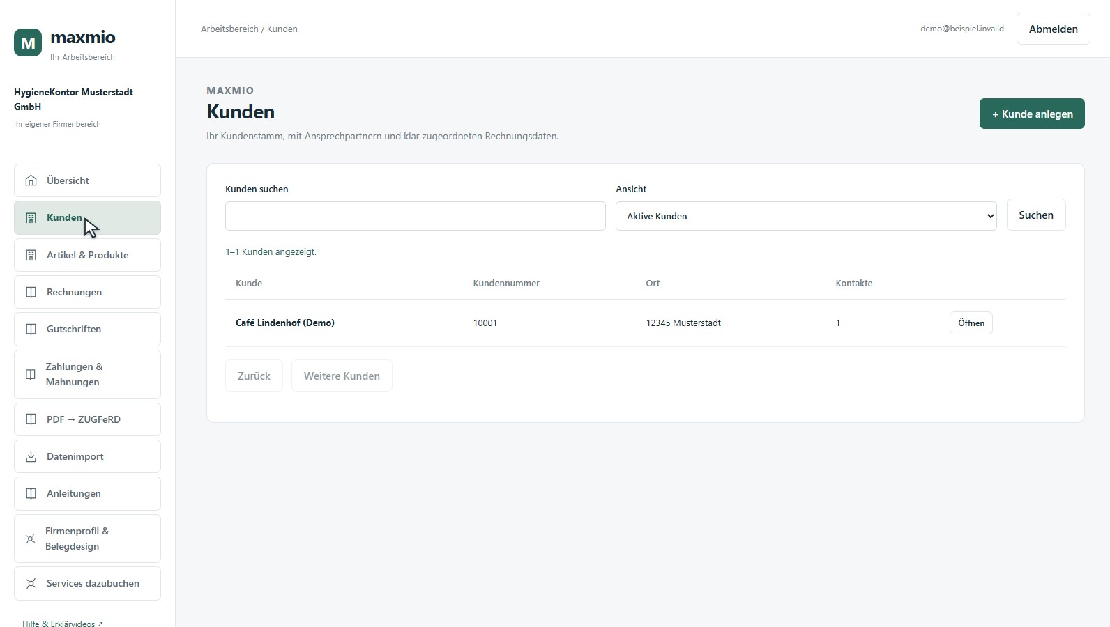Click Arbeitsbereich in the breadcrumb
1110x627 pixels.
pyautogui.click(x=229, y=29)
